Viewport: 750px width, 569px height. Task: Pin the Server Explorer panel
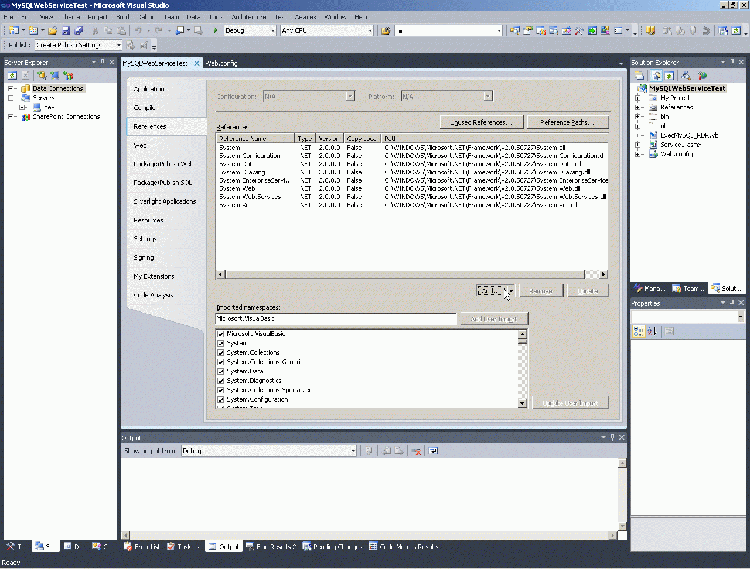point(103,62)
